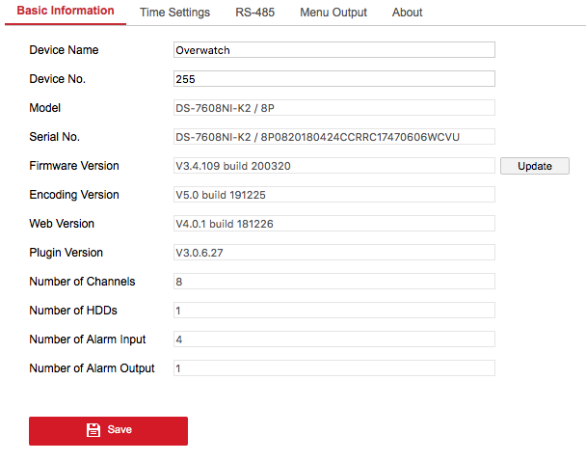
Task: Click the Device No. field showing 255
Action: (334, 79)
